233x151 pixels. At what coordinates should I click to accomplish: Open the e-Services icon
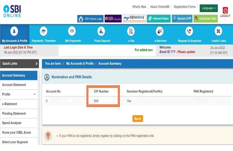(x=160, y=31)
